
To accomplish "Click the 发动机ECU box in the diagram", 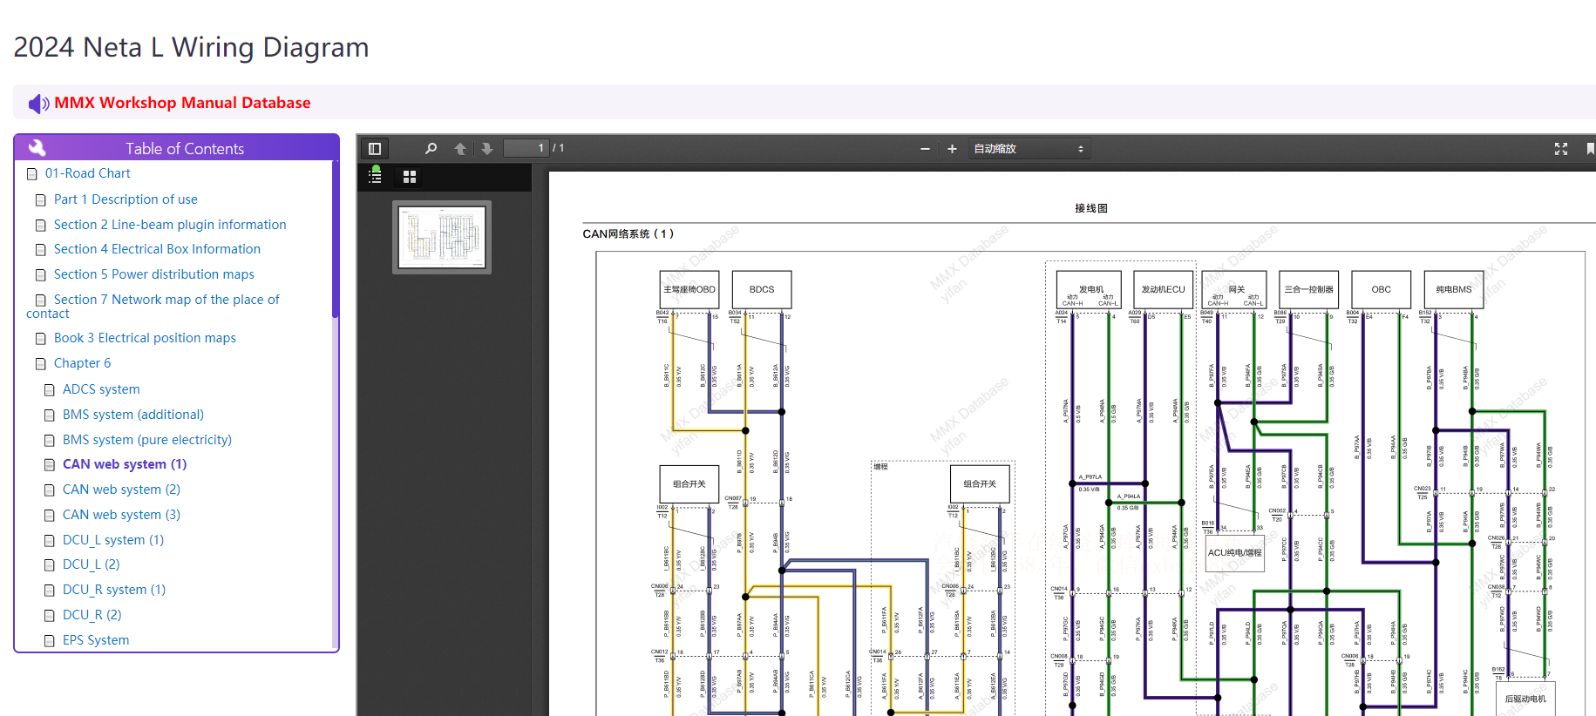I will click(1164, 289).
